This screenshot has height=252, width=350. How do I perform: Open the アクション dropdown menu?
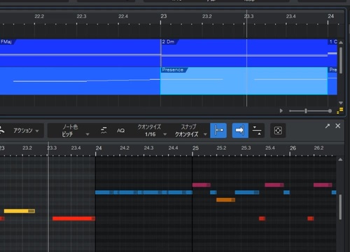[x=26, y=130]
